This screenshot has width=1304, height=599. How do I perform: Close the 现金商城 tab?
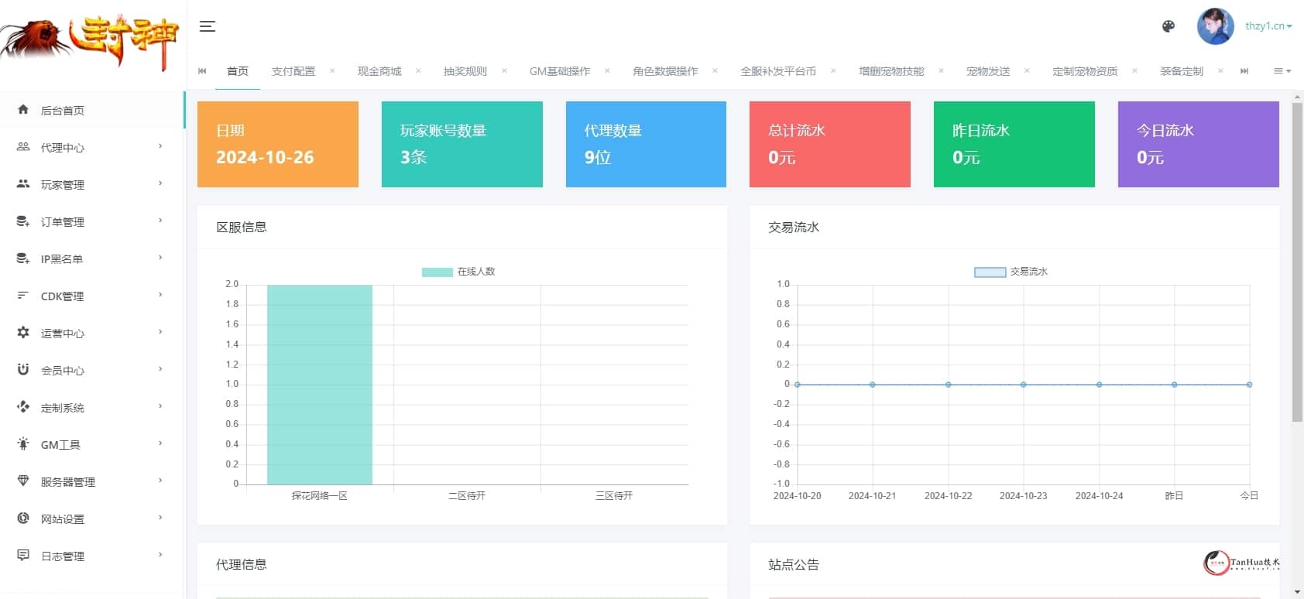click(418, 71)
